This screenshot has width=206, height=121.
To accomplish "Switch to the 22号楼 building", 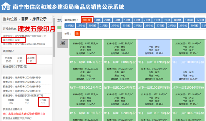I will pos(115,26).
